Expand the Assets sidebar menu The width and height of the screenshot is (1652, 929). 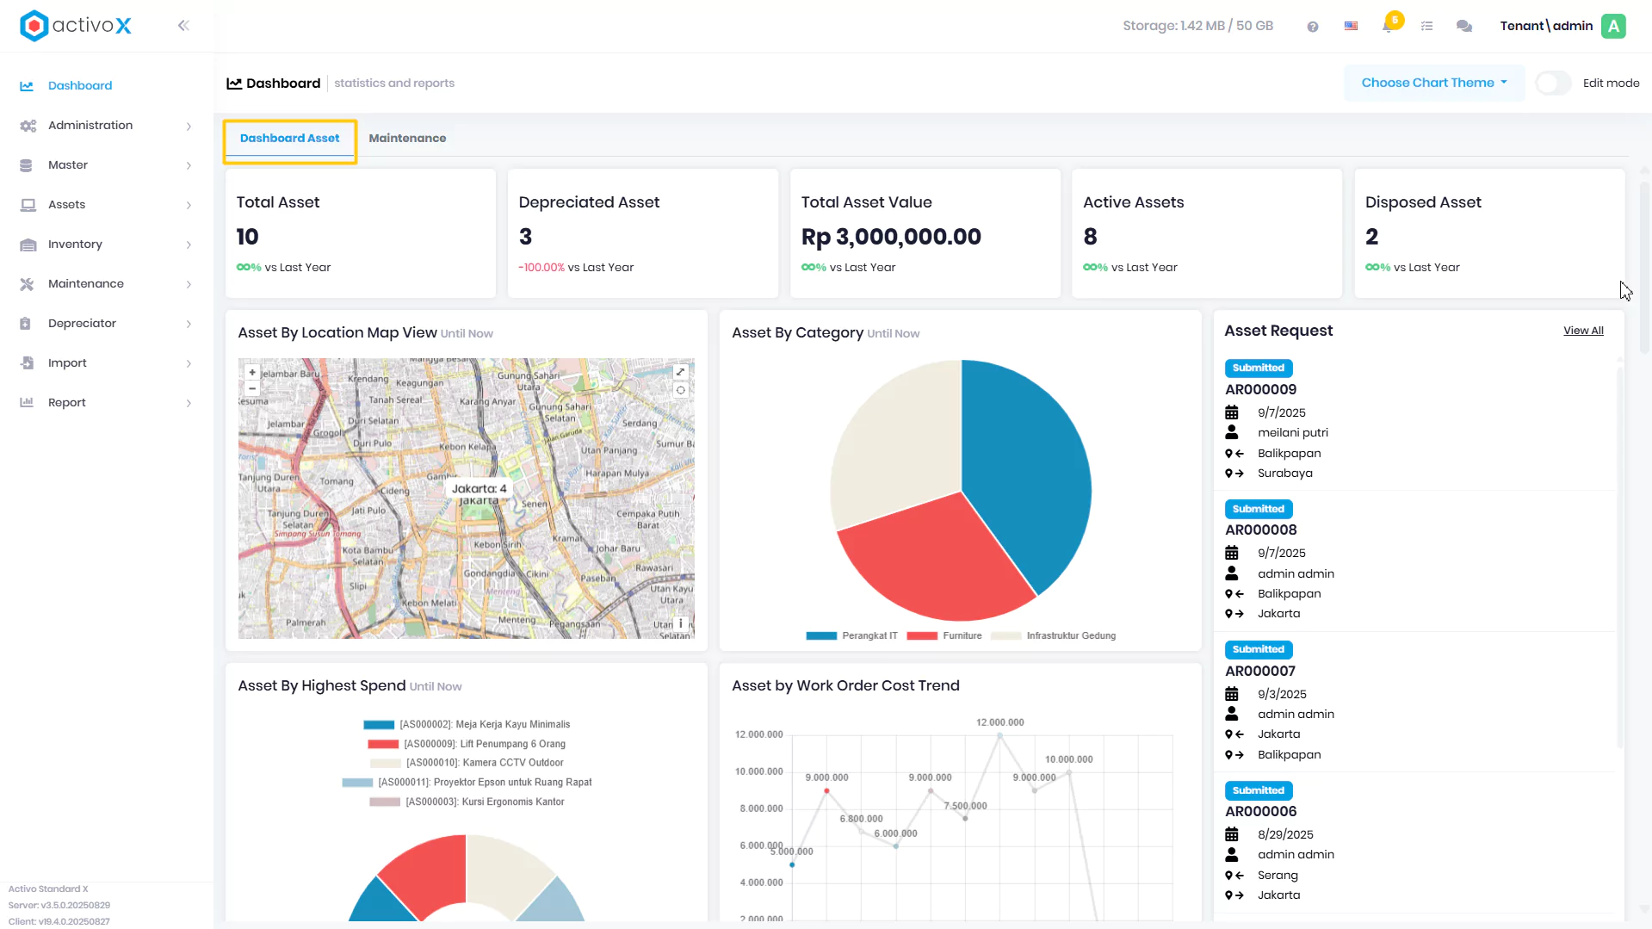[105, 205]
